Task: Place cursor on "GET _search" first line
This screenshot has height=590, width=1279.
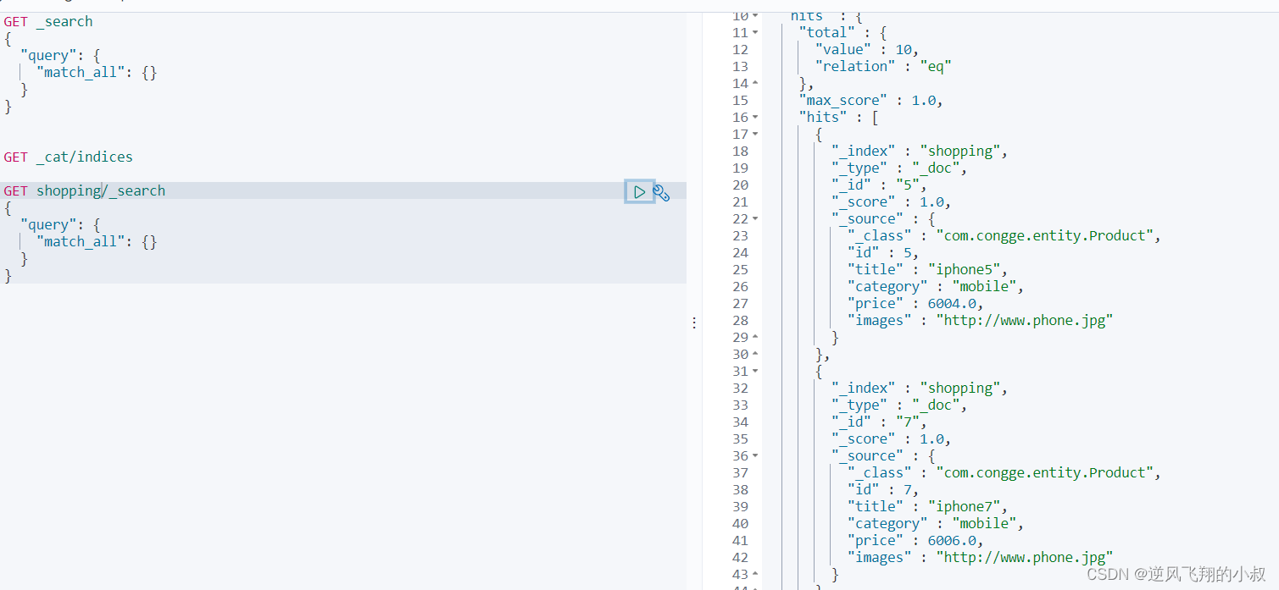Action: tap(48, 21)
